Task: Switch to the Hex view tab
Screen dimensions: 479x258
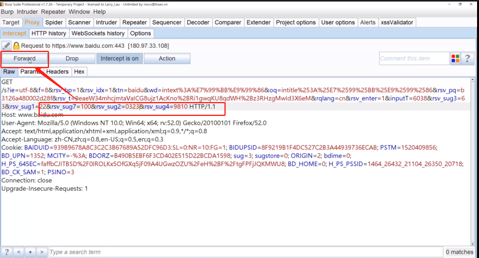Action: pos(79,72)
